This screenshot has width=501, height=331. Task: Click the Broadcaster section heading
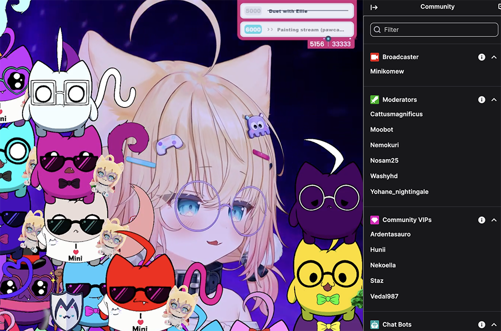[x=400, y=57]
